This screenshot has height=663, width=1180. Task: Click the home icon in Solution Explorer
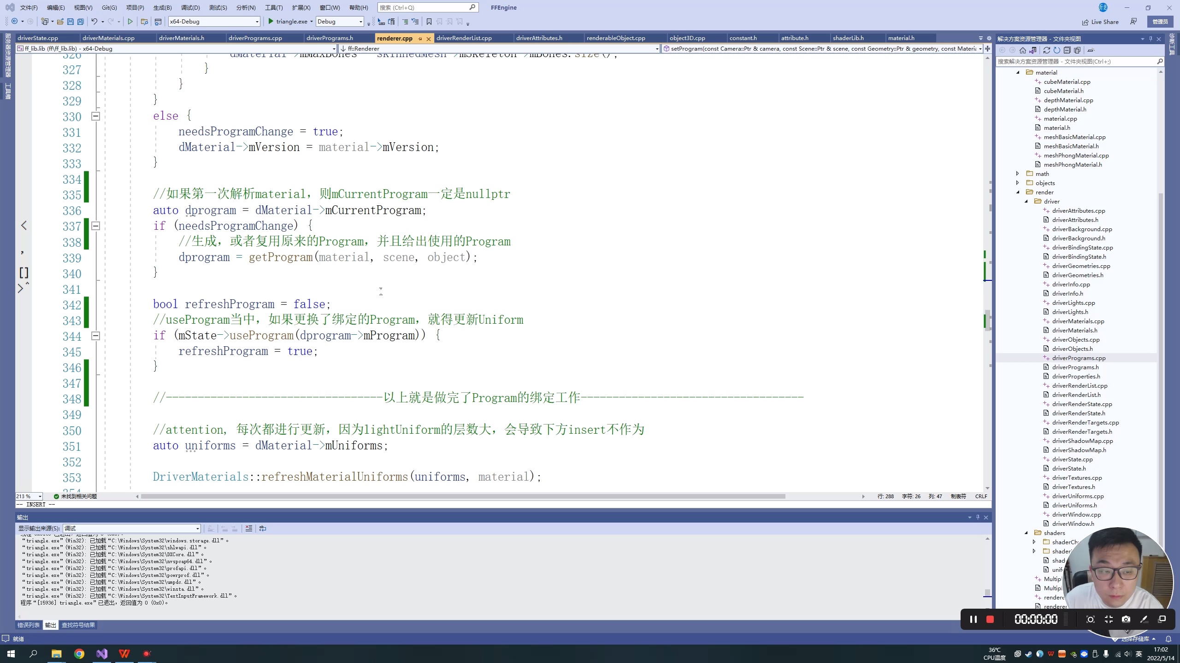[1023, 50]
